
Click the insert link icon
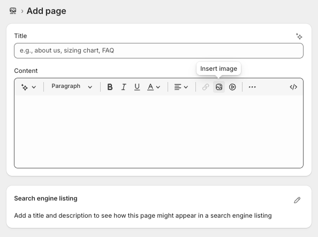point(206,87)
